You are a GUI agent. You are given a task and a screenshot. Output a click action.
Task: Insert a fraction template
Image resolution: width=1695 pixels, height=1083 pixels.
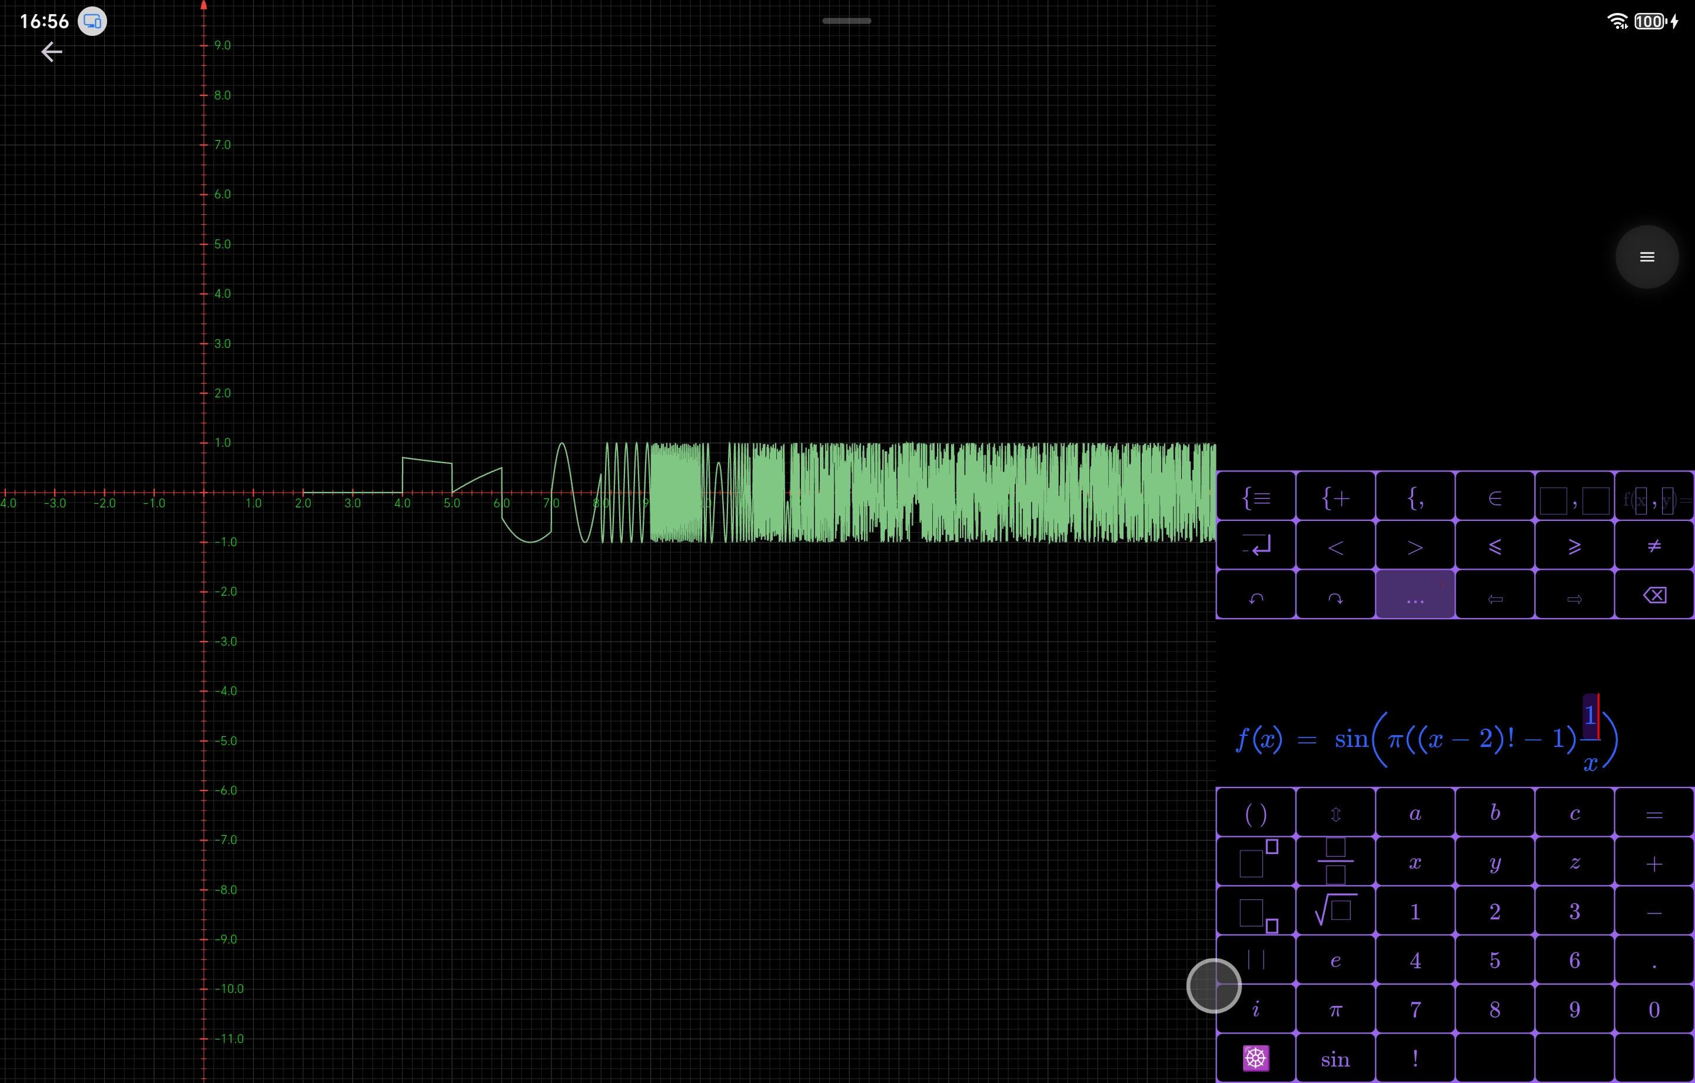click(1335, 861)
